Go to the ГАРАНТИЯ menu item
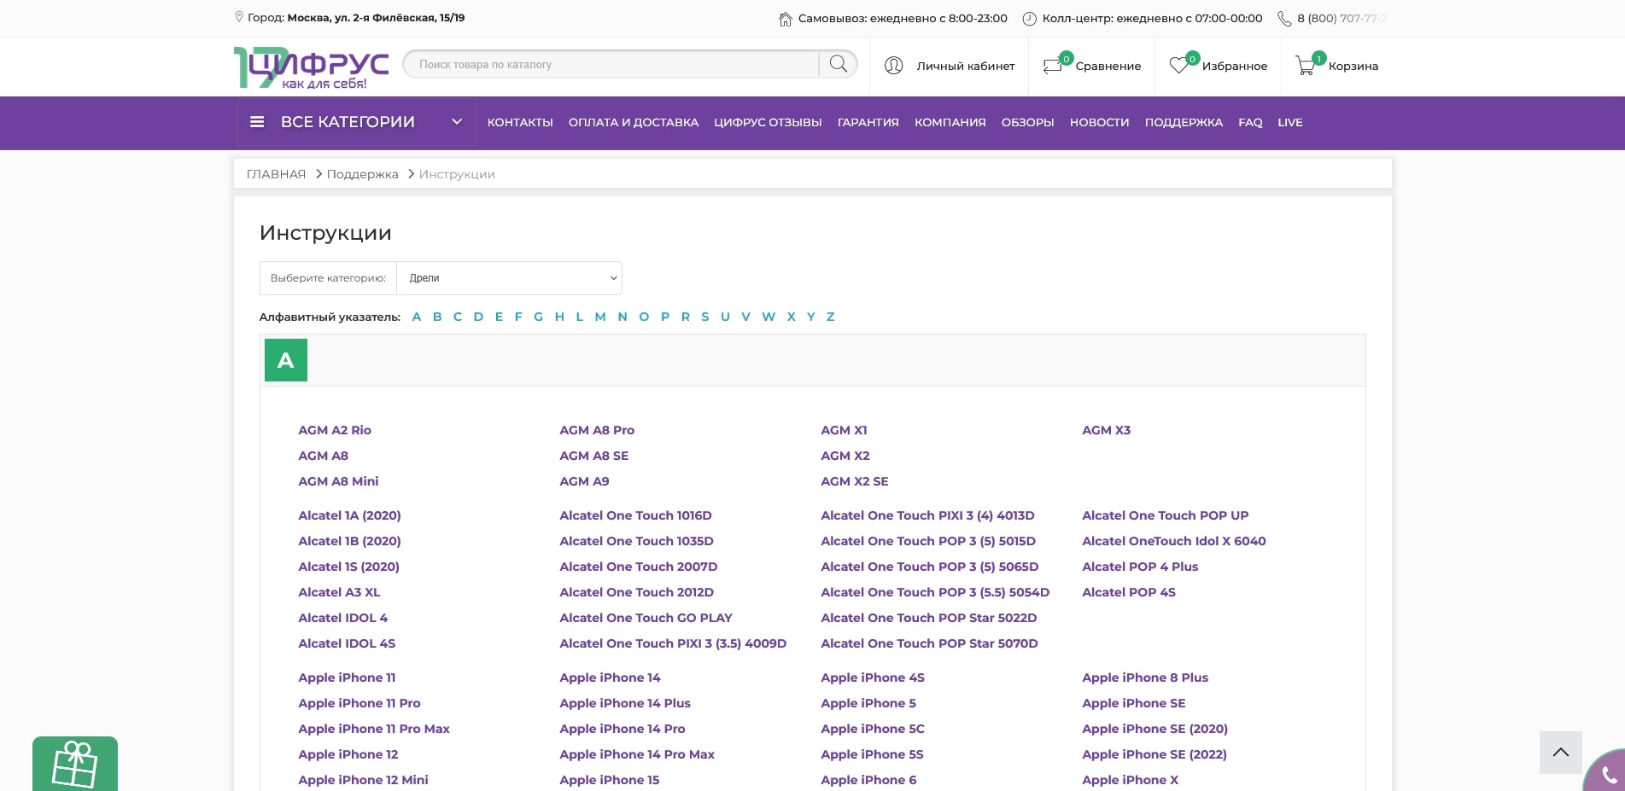This screenshot has width=1625, height=791. pos(868,123)
